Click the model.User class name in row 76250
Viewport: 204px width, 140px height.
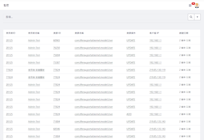click(94, 48)
